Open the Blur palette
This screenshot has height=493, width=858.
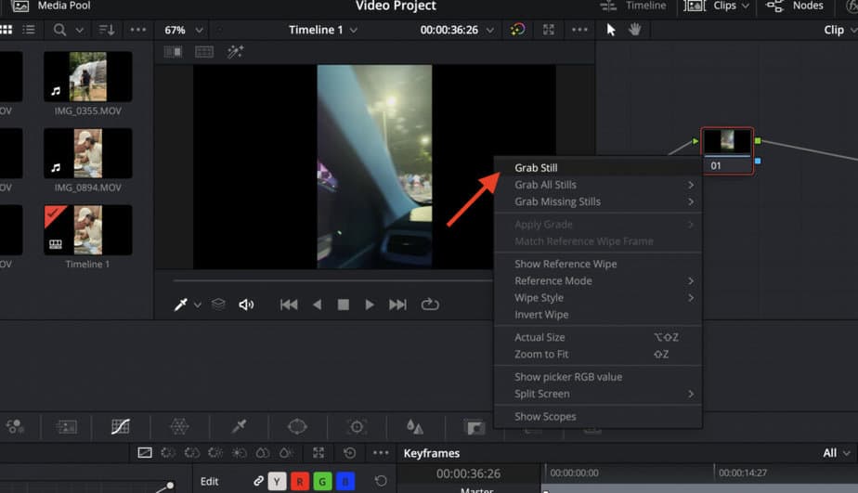click(415, 427)
